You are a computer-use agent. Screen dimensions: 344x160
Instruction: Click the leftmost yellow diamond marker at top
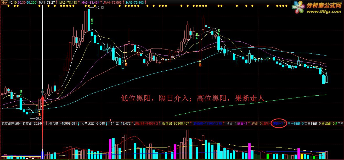pos(8,6)
